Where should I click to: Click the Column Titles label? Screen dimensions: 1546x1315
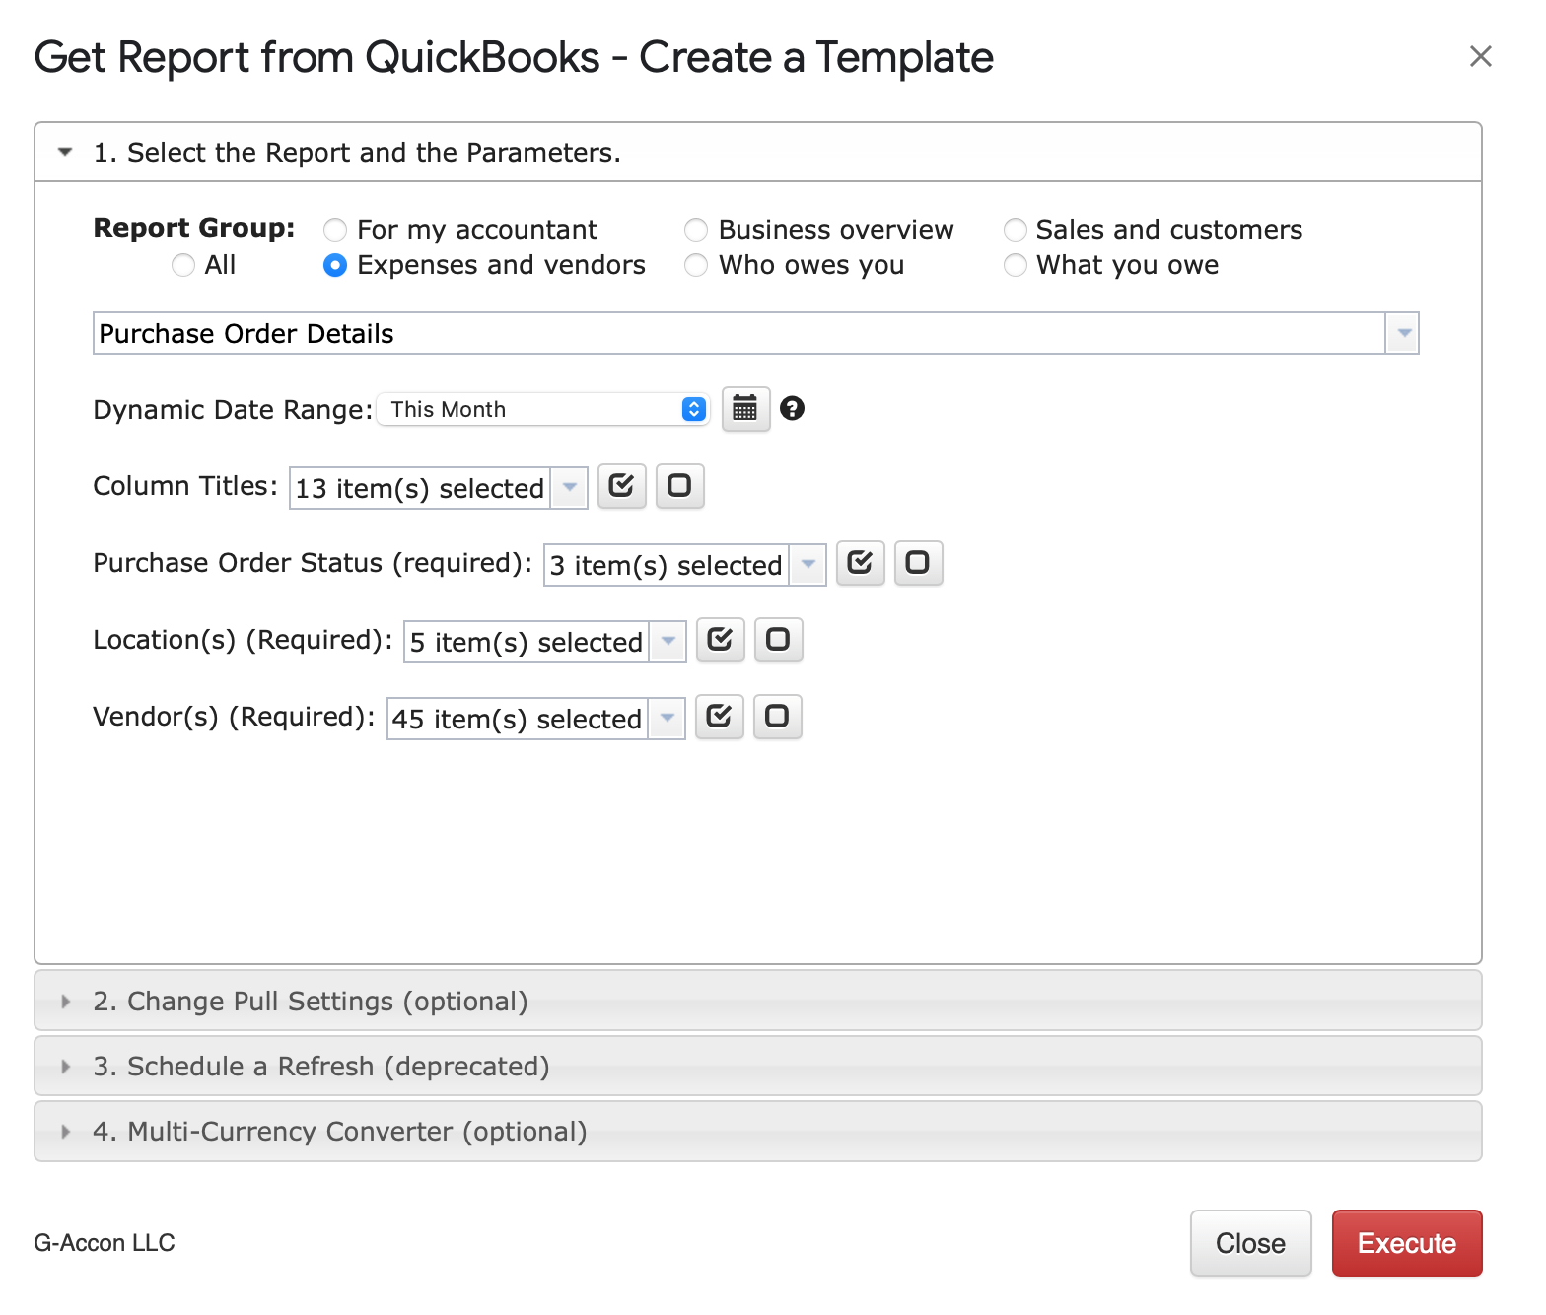(x=185, y=486)
